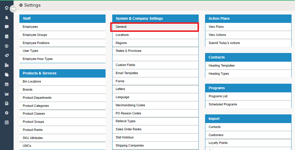Open Product Categories
The width and height of the screenshot is (295, 150).
(62, 106)
